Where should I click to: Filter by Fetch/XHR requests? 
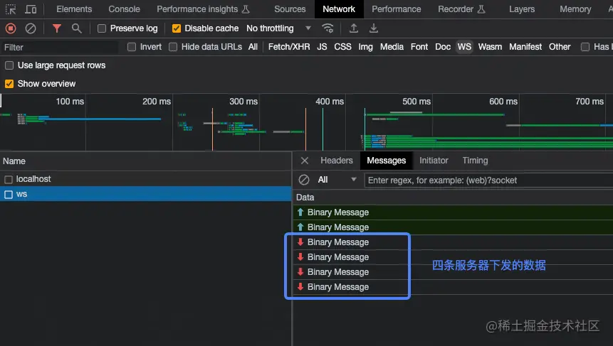pos(289,47)
